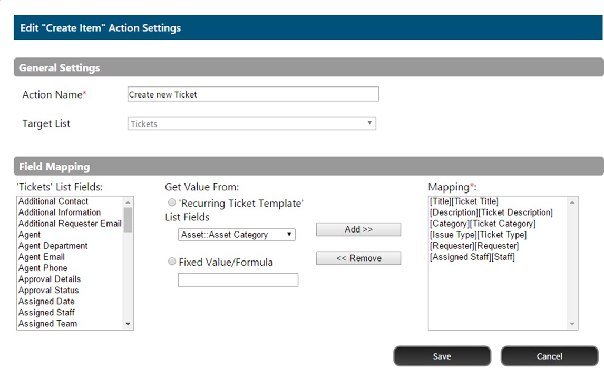Click the Add >> button
The width and height of the screenshot is (604, 377).
(x=358, y=229)
